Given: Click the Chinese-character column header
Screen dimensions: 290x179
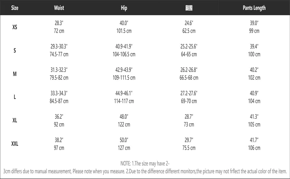Looking at the screenshot, I should tap(189, 8).
